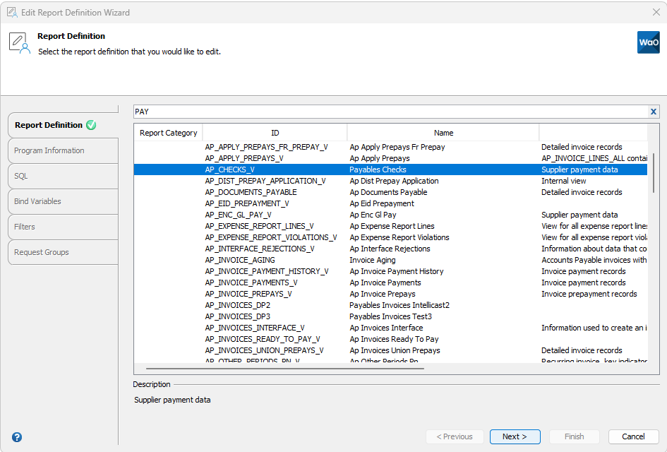Click the Cancel button

[x=633, y=436]
